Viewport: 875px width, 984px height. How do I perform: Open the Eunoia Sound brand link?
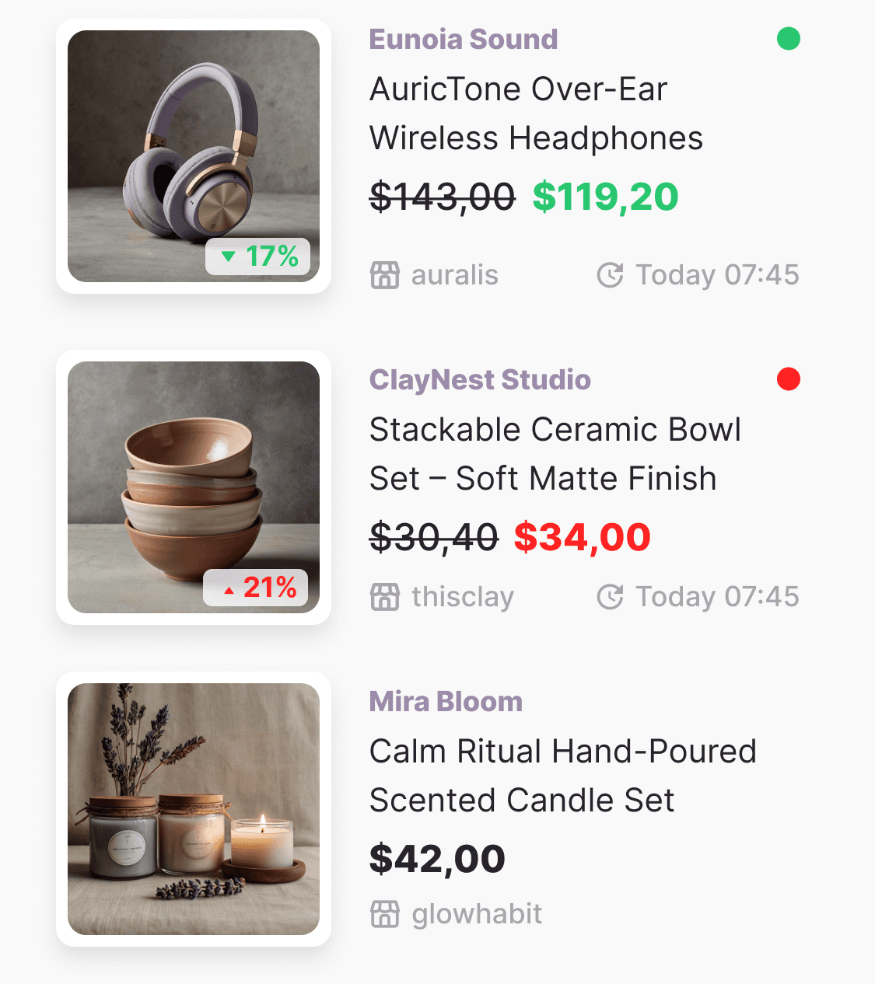464,39
